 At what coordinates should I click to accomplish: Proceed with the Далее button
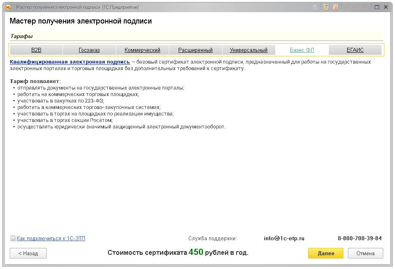coord(326,253)
